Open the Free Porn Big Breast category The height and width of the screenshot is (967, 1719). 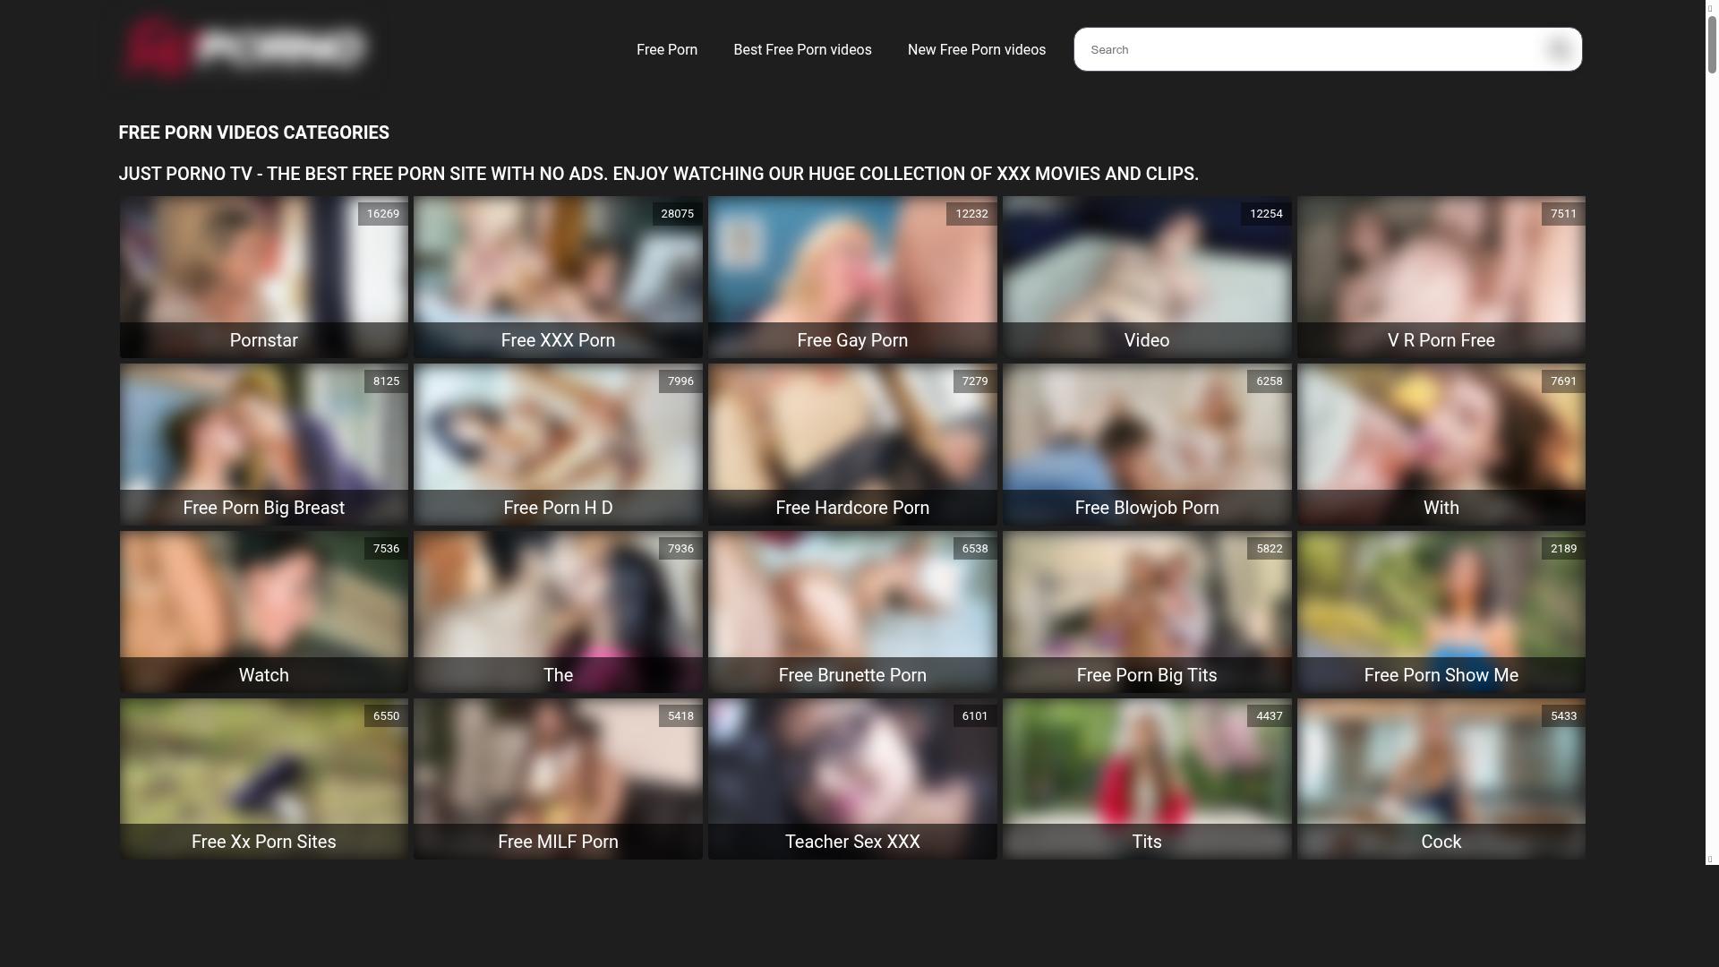263,445
